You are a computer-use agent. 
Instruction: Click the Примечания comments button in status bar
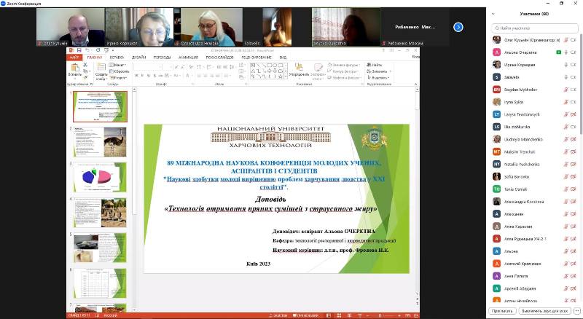tap(305, 315)
